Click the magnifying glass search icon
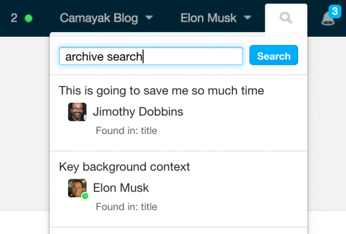The height and width of the screenshot is (234, 346). tap(286, 18)
